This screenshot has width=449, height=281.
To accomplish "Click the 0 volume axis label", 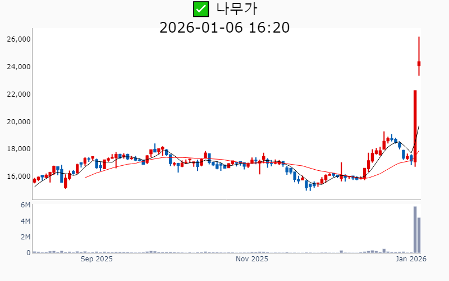I will pyautogui.click(x=28, y=253).
